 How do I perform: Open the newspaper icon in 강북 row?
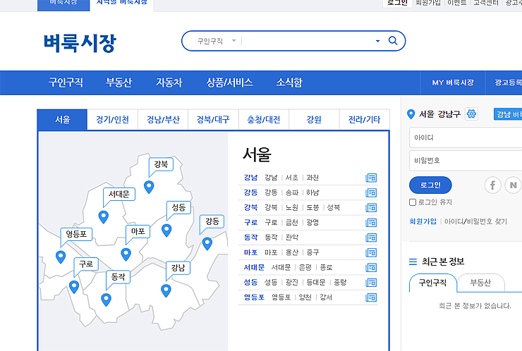(x=371, y=208)
